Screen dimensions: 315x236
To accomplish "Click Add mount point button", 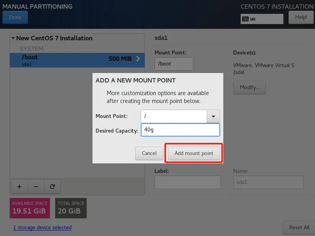I will click(194, 153).
